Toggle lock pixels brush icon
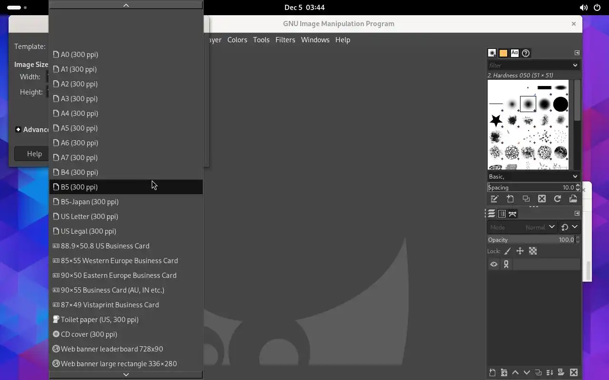Screen dimensions: 609x380 pos(508,251)
